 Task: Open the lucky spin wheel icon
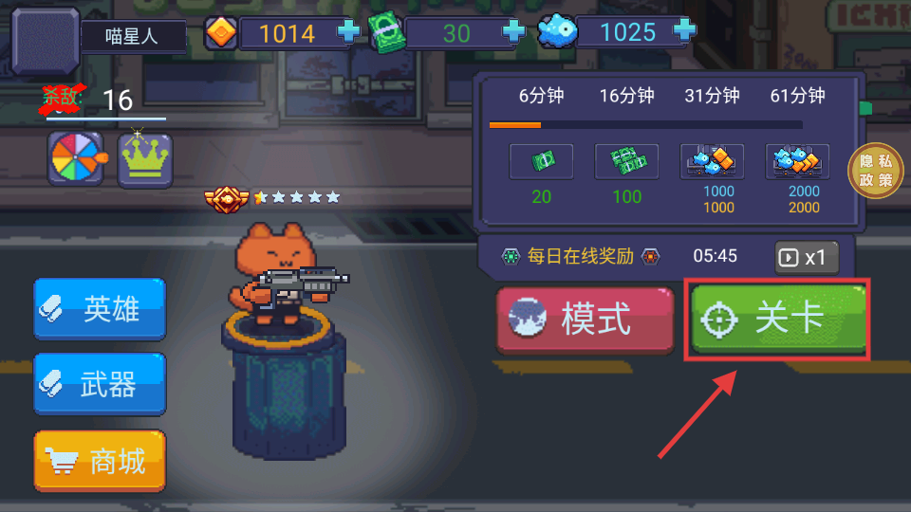tap(76, 158)
